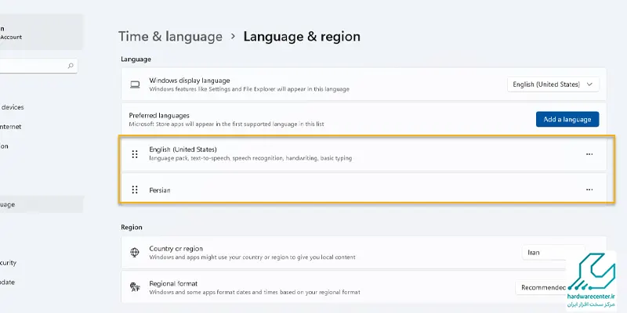Click drag handle dots beside English (United States)
627x313 pixels.
pos(135,154)
